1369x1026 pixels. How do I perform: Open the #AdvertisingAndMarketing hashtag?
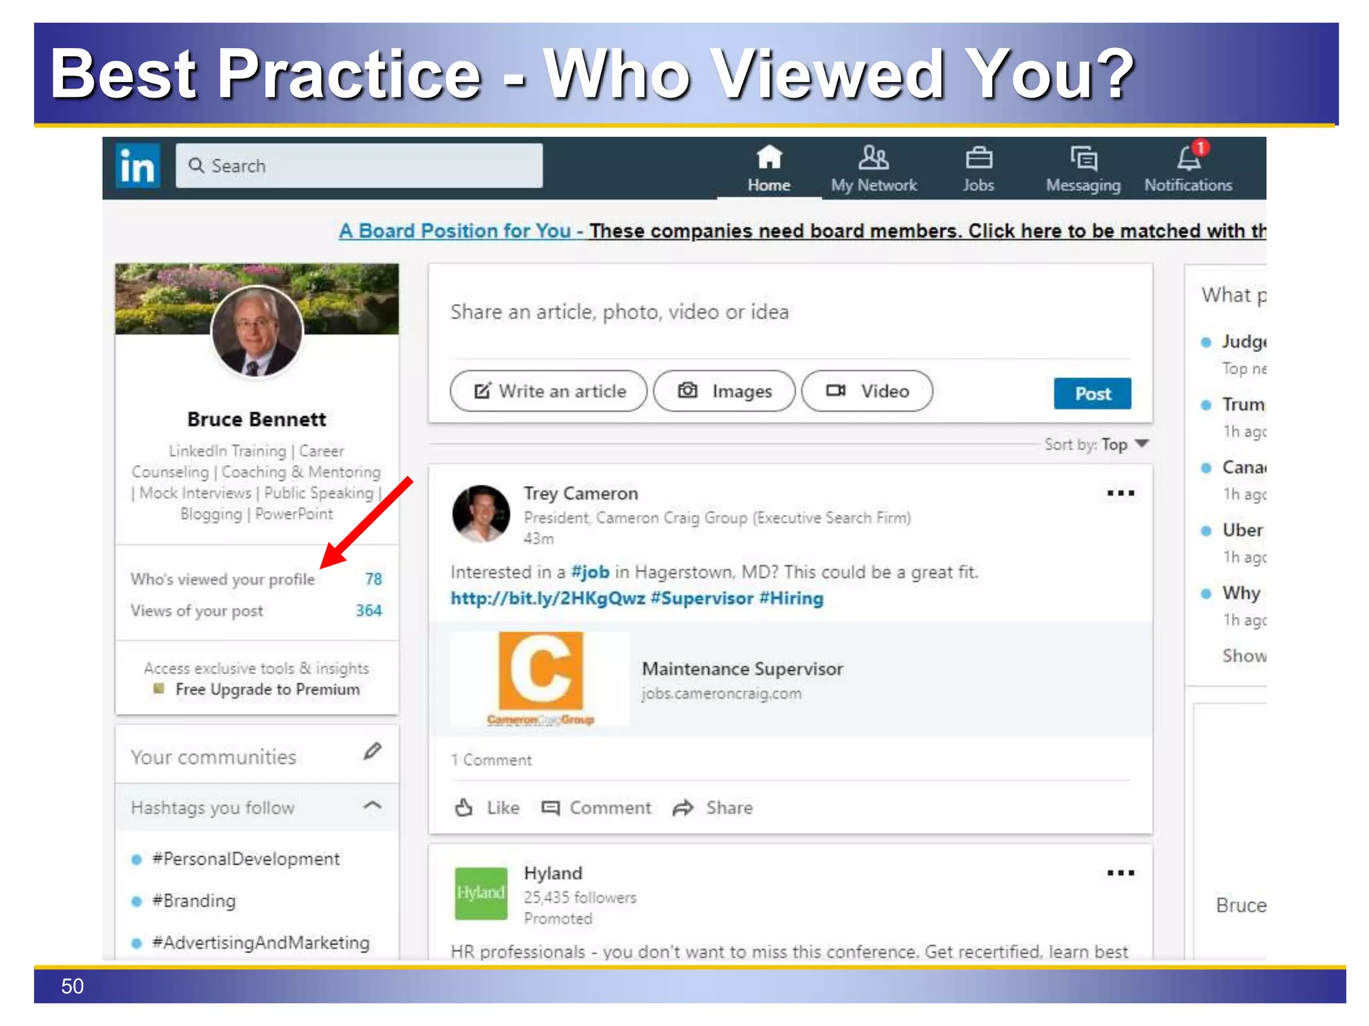point(261,943)
